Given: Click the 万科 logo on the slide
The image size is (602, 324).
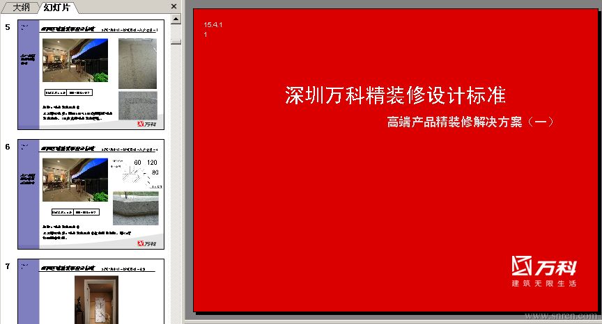Looking at the screenshot, I should (x=543, y=266).
